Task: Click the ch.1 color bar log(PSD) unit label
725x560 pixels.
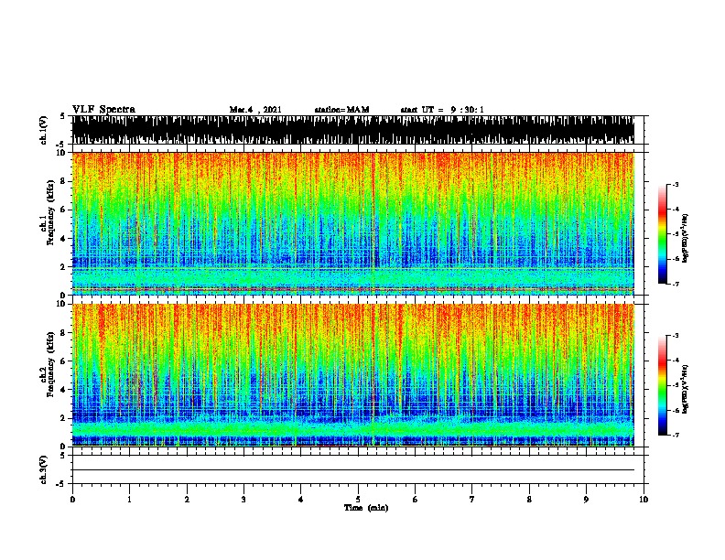Action: 686,238
